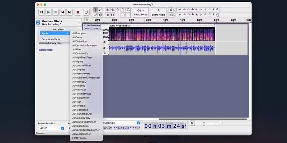Screen dimensions: 287x143
Task: Click the Pause playback button
Action: coord(42,12)
